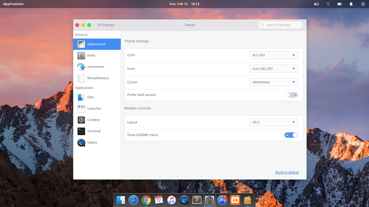
Task: Go back to All Settings
Action: pos(106,25)
